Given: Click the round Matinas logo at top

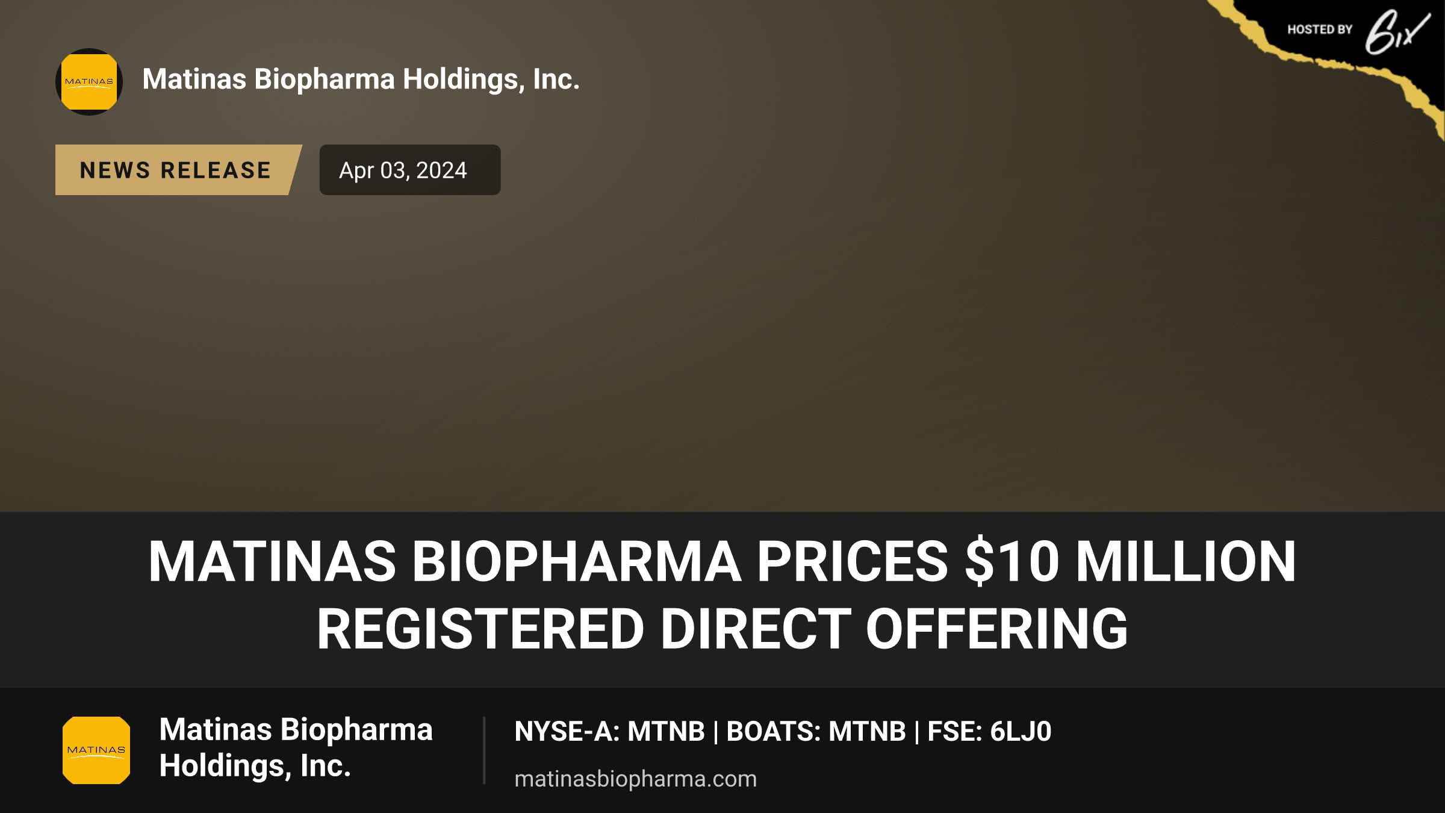Looking at the screenshot, I should click(89, 82).
